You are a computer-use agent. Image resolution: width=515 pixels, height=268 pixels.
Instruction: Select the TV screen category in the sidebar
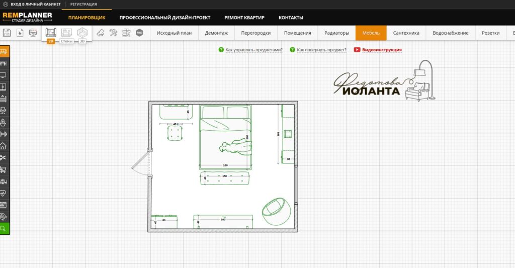pos(4,75)
